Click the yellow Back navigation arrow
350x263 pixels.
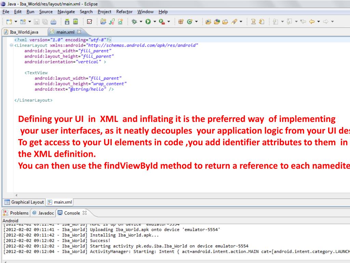(x=312, y=22)
